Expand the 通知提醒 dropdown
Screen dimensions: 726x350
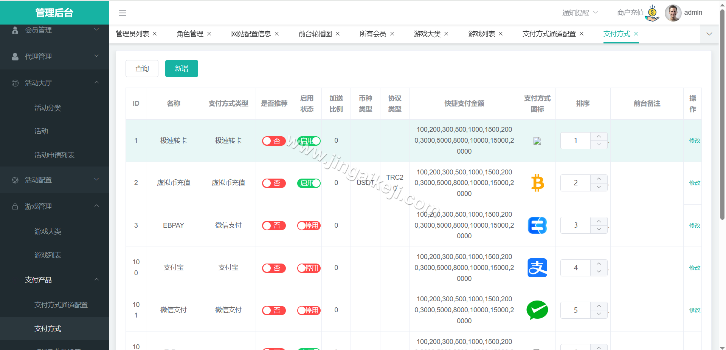579,12
